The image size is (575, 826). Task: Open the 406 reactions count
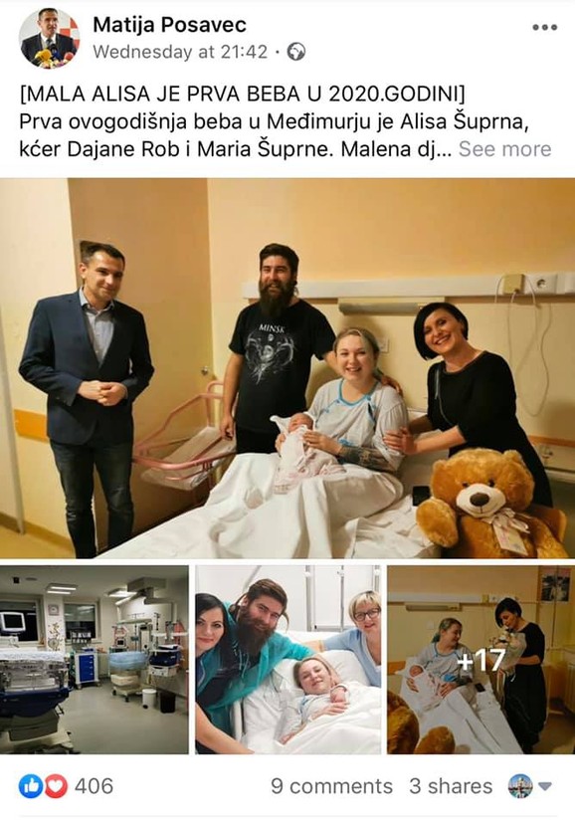pos(94,786)
